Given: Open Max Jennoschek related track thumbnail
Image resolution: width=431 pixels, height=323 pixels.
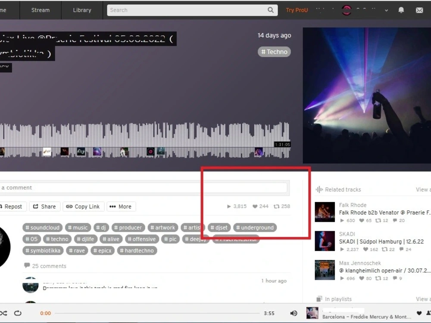Looking at the screenshot, I should click(x=325, y=270).
